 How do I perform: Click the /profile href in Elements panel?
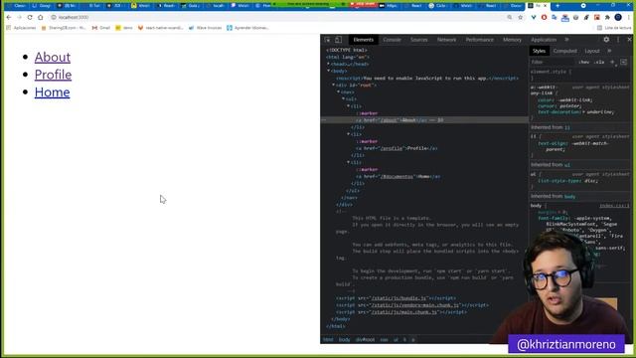(x=392, y=148)
